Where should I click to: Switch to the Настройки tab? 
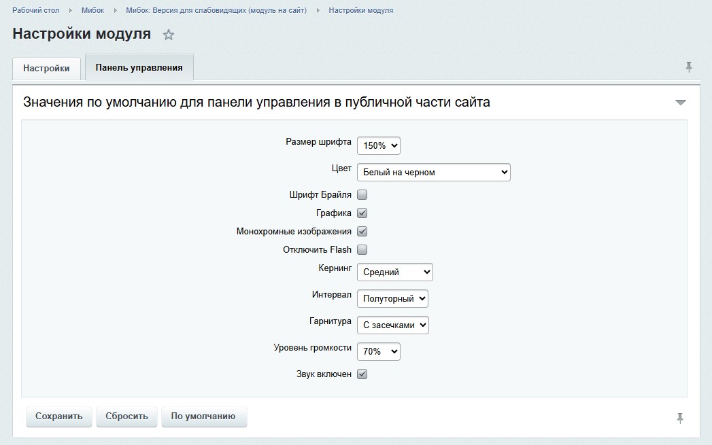pos(46,68)
